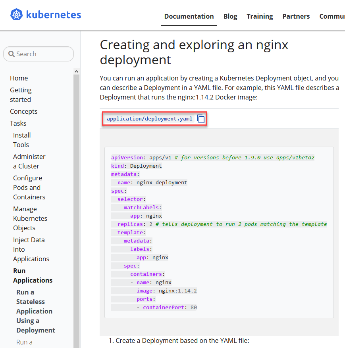Click the 'labels:' line in the YAML
Screen dimensions: 345x348
coord(141,249)
